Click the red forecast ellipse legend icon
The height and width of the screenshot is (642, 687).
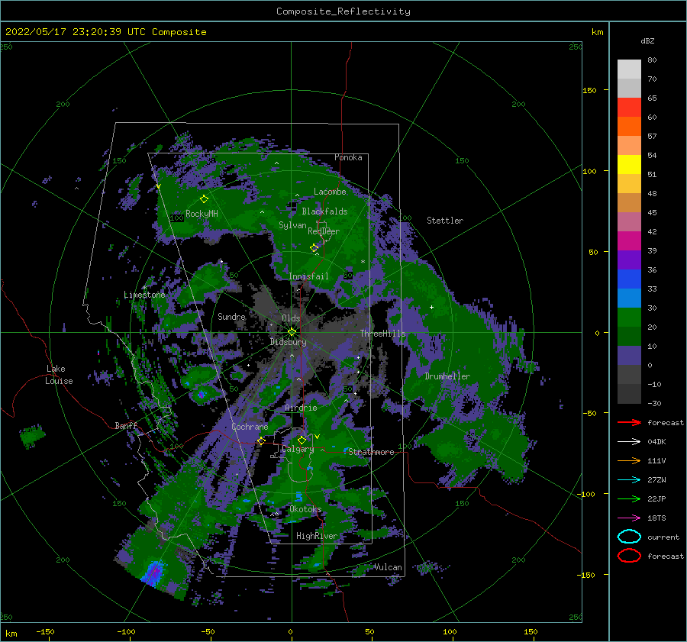(x=629, y=556)
